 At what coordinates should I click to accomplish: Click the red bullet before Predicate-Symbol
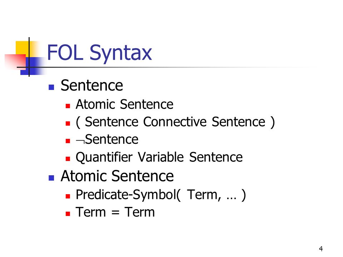point(68,196)
